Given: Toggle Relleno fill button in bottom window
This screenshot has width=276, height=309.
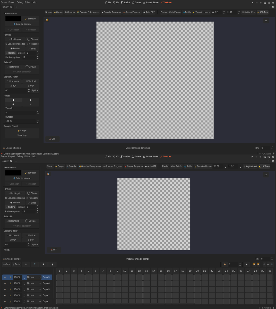Looking at the screenshot, I should click(11, 207).
